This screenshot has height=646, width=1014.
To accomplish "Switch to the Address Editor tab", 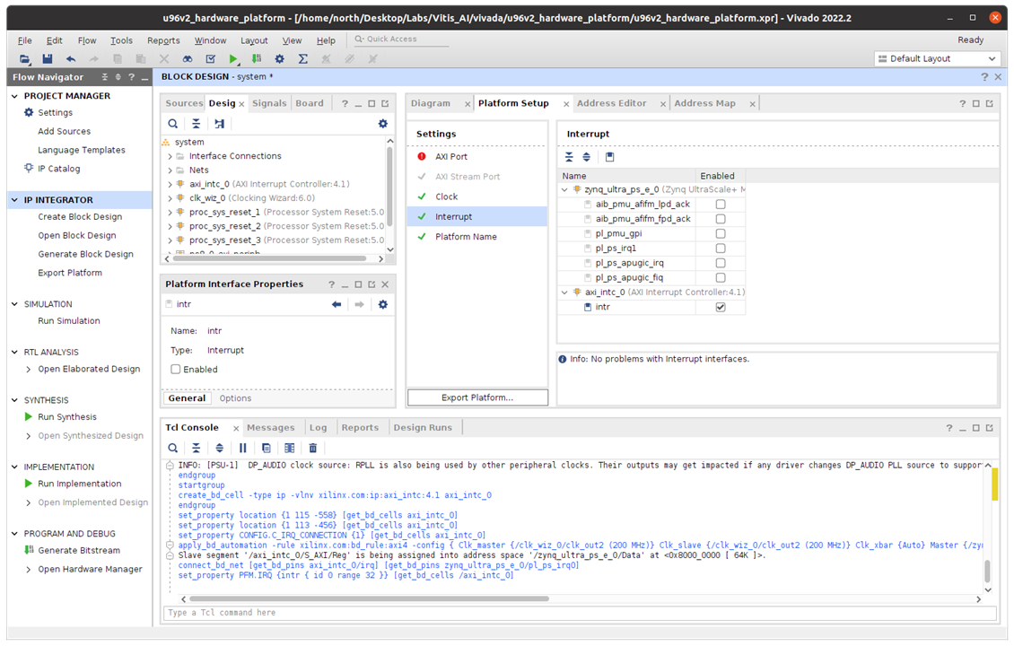I will [611, 103].
